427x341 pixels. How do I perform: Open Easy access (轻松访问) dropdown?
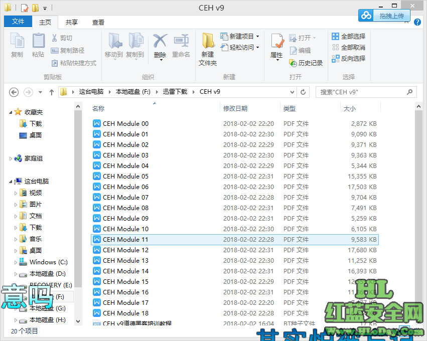coord(240,47)
